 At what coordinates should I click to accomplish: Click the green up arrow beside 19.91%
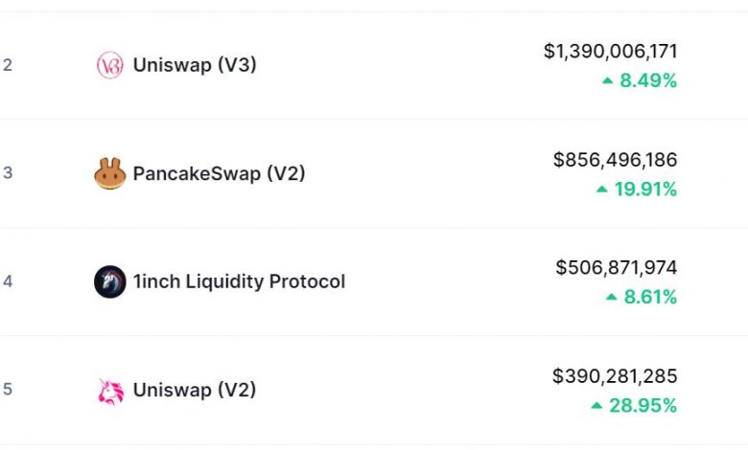(x=601, y=190)
